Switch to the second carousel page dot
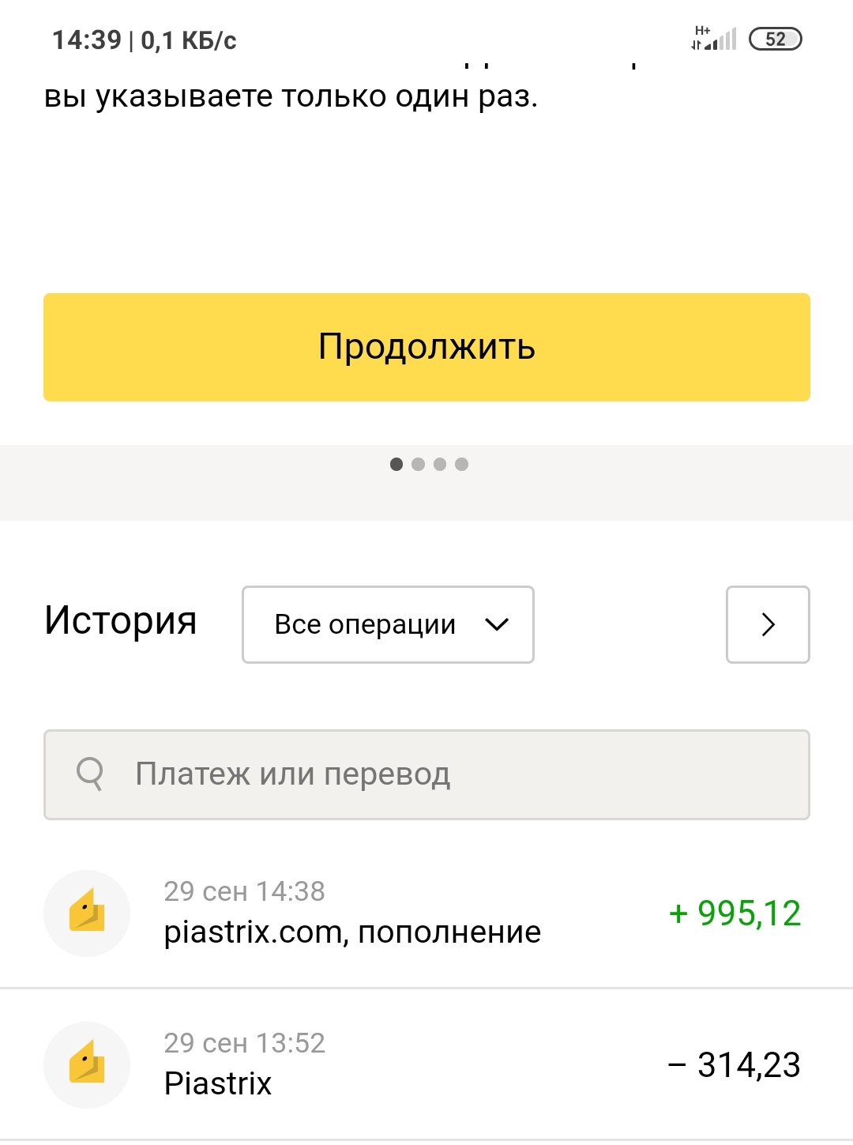Screen dimensions: 853x1145 419,464
